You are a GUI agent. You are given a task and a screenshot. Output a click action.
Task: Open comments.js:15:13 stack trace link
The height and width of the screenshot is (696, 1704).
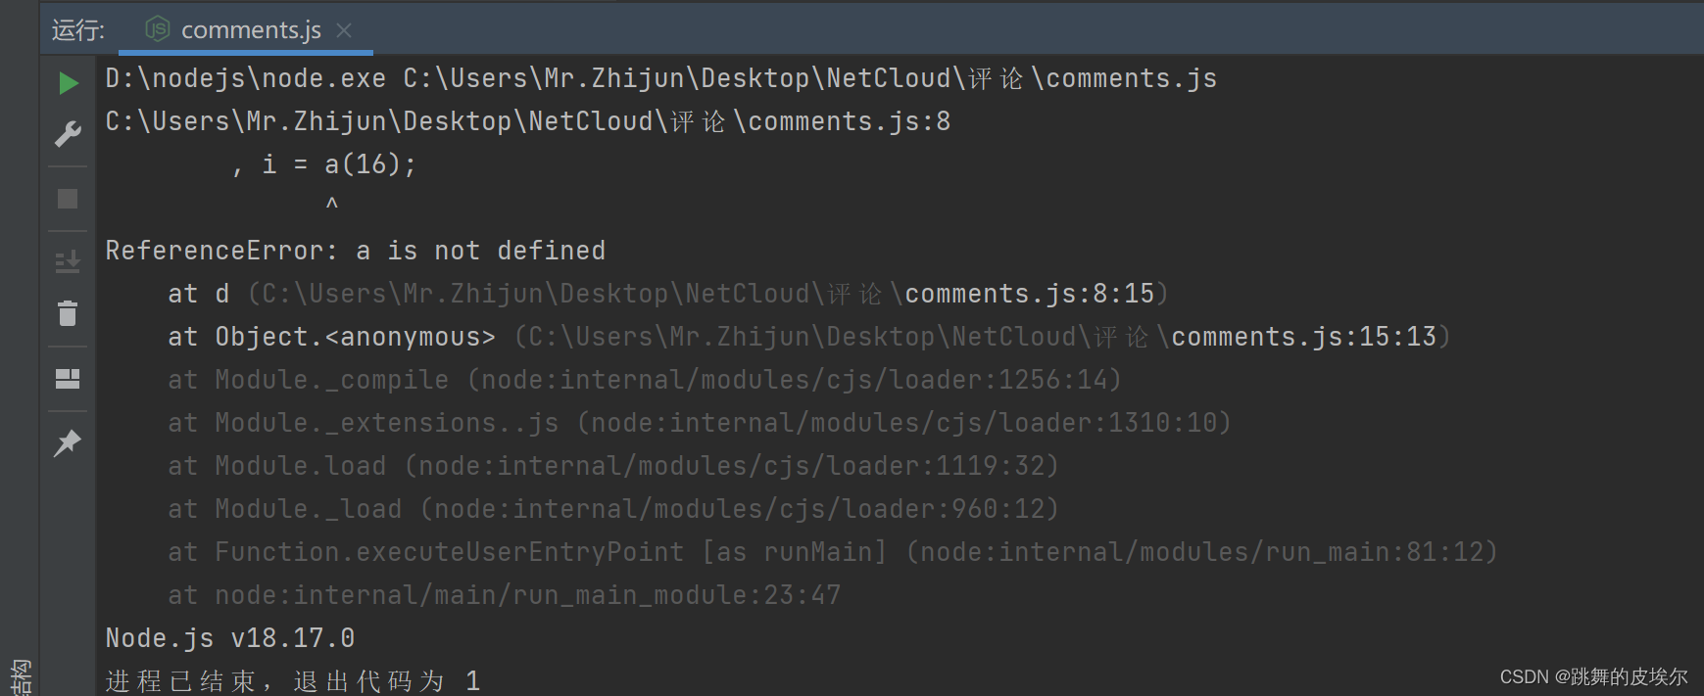1304,337
